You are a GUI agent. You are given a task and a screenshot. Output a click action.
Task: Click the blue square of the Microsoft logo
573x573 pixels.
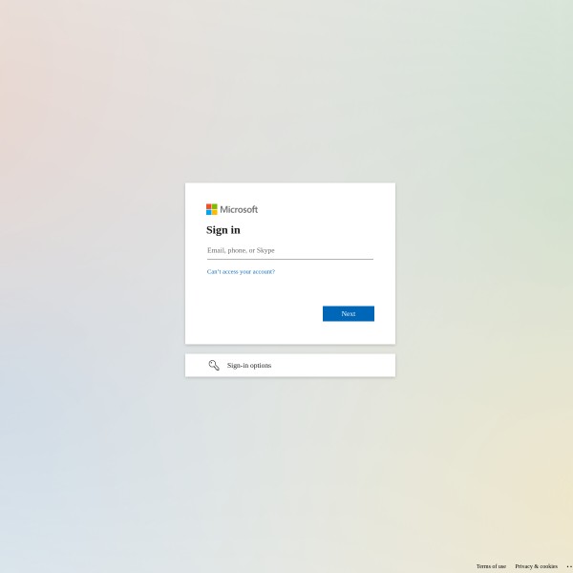208,212
